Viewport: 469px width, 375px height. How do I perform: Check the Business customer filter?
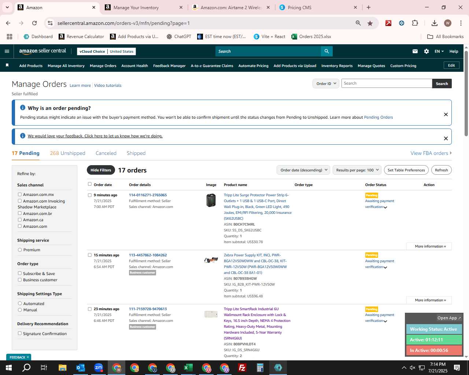click(x=20, y=280)
